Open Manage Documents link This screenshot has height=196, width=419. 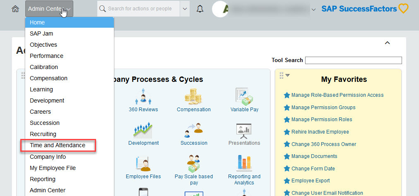314,156
